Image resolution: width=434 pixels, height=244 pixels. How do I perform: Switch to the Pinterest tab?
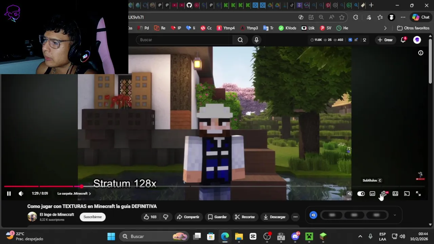point(328,5)
